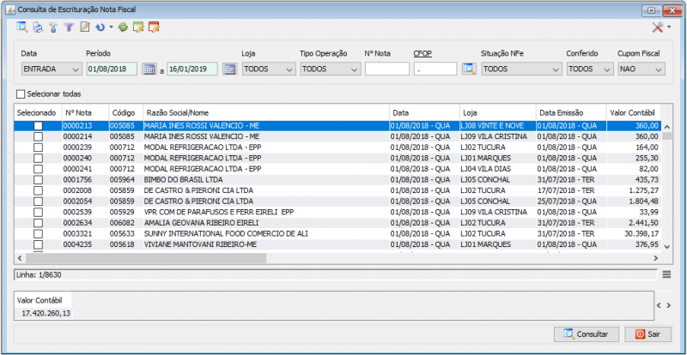Click the printer icon in the toolbar
Image resolution: width=687 pixels, height=355 pixels.
click(38, 27)
